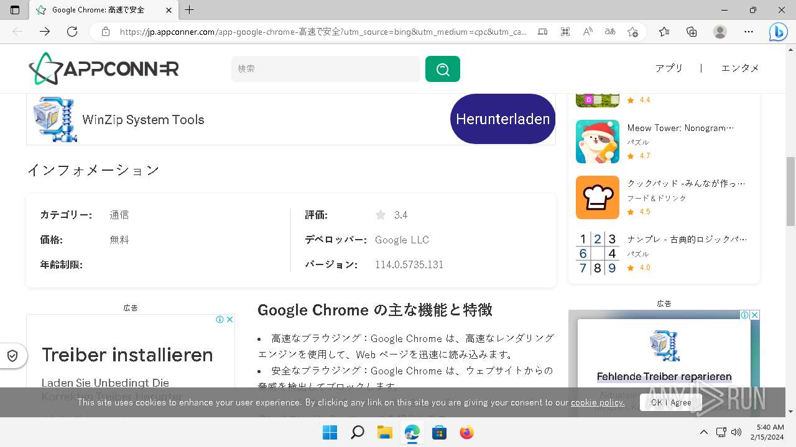This screenshot has width=796, height=447.
Task: Click the Treiber installieren ad heading
Action: 127,354
